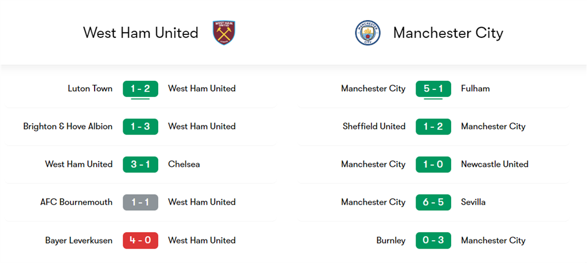The width and height of the screenshot is (587, 263).
Task: Select the Chelsea team name
Action: [184, 164]
